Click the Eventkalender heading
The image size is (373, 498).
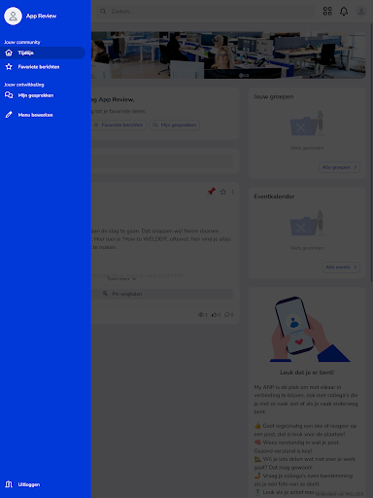coord(274,196)
